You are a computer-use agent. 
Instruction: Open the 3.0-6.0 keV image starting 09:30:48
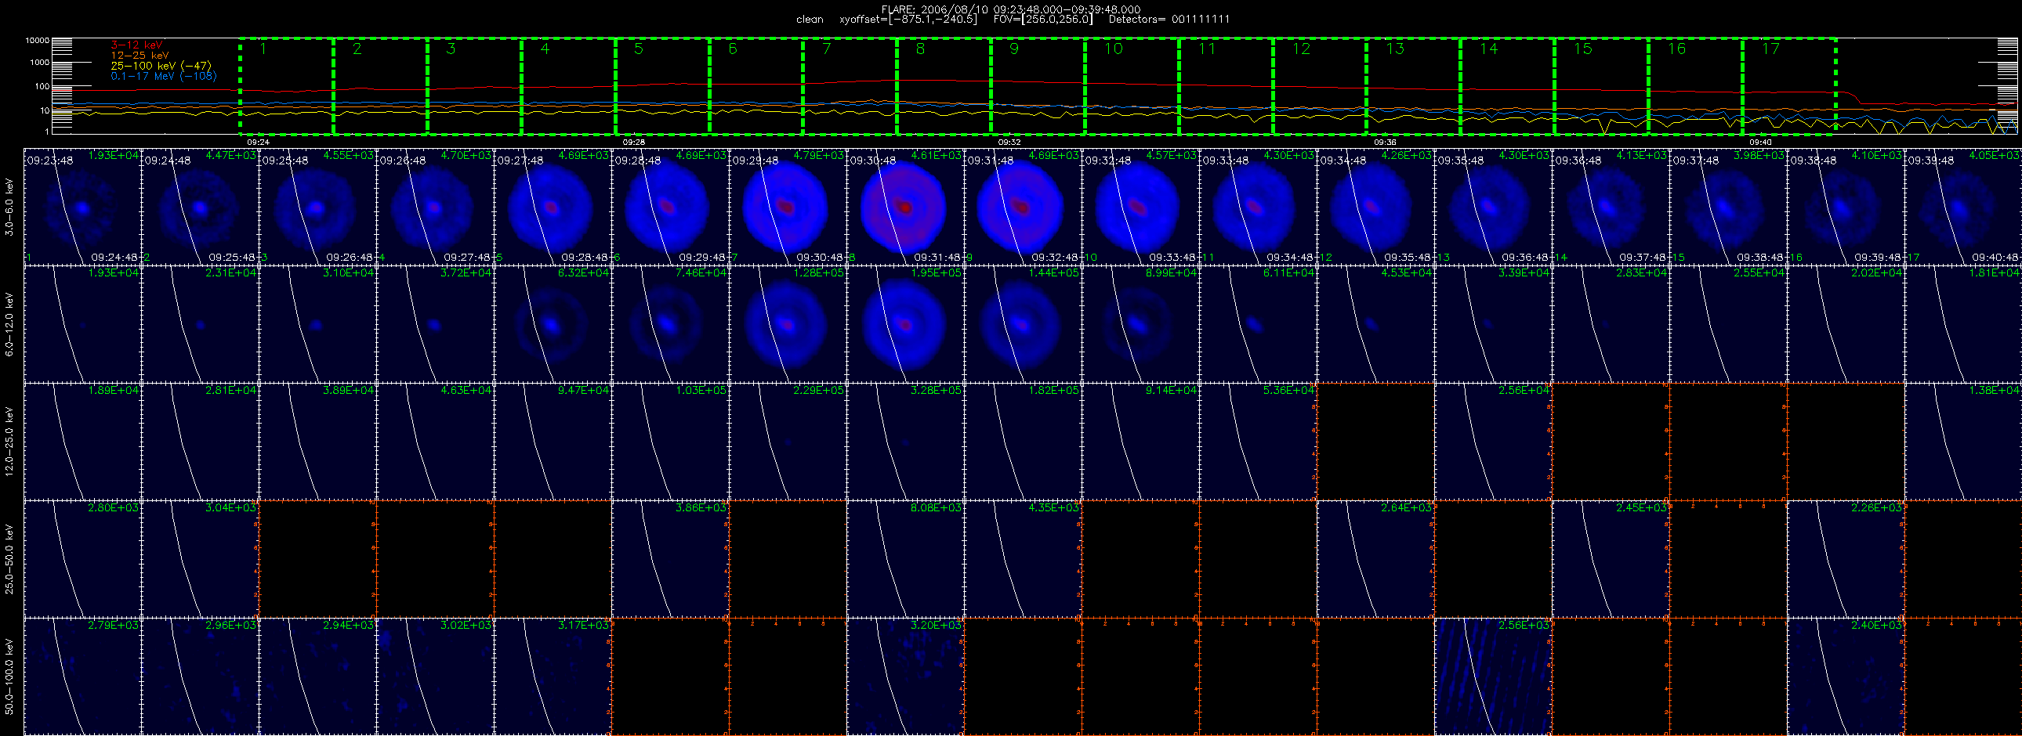click(906, 207)
